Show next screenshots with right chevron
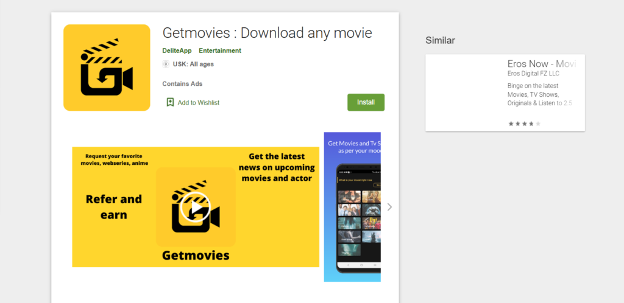Screen dimensions: 624x303 click(389, 207)
